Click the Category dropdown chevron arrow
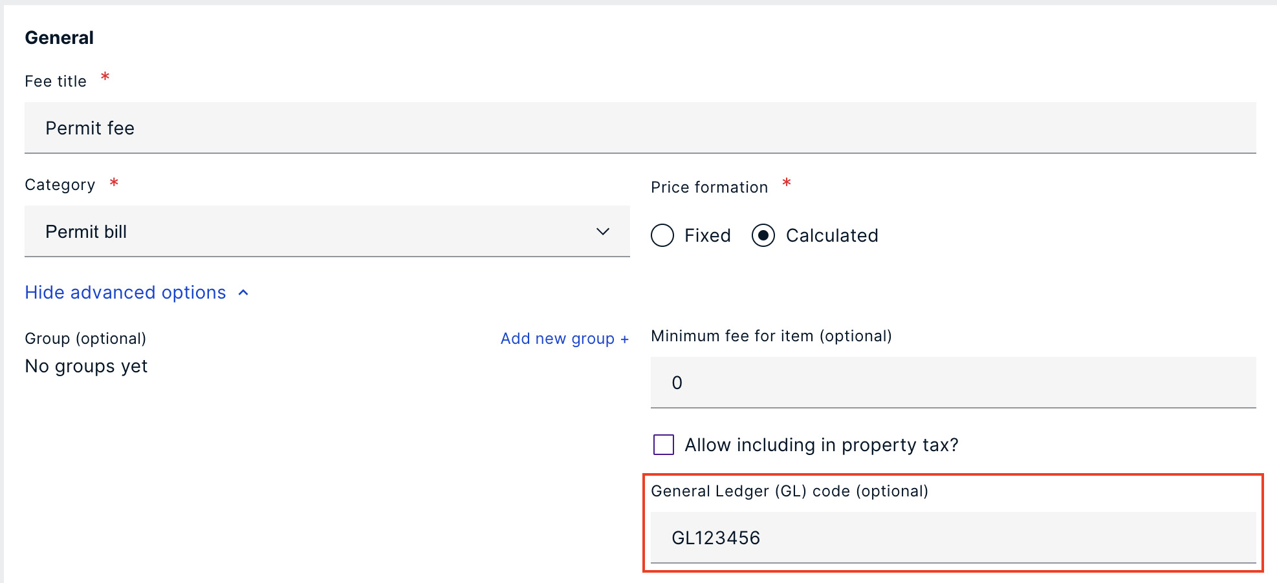 point(603,231)
